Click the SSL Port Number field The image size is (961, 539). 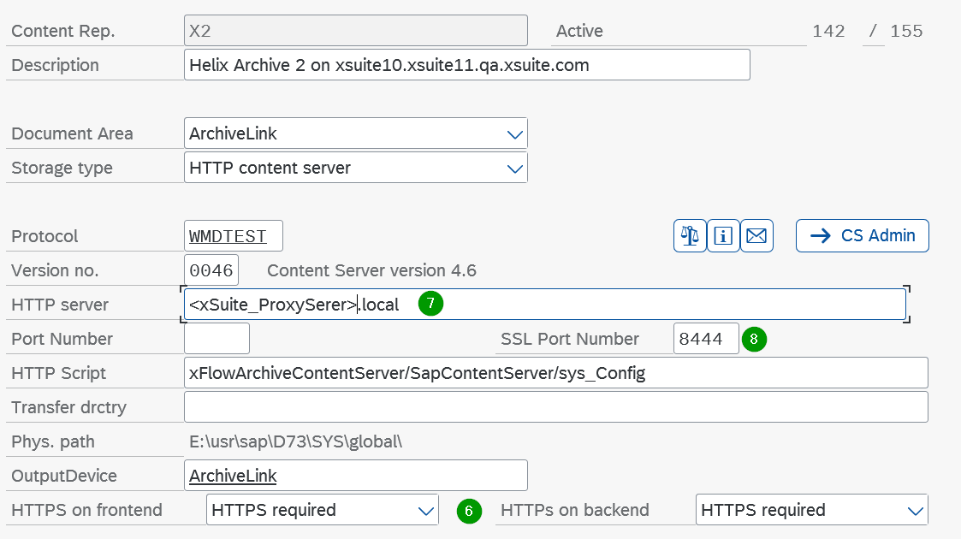point(705,339)
